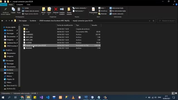
Task: Sort by Tamaño column header
Action: tap(94, 25)
